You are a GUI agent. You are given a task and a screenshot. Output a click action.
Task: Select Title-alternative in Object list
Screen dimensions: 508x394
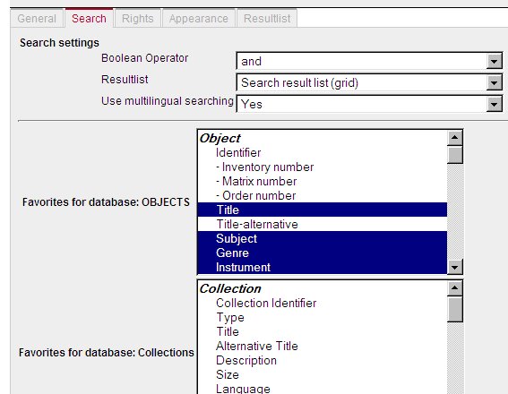322,224
